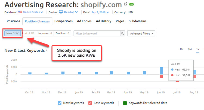Toggle the New keywords checkbox
The image size is (204, 110).
[x=60, y=103]
